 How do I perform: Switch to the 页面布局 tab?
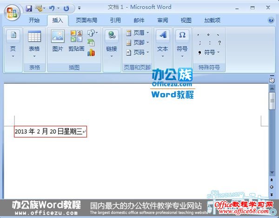(86, 20)
